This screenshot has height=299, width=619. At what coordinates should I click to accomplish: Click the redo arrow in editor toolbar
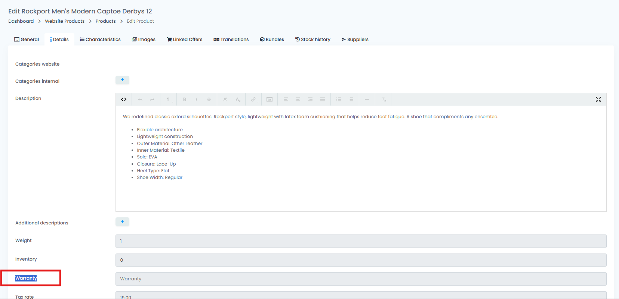[x=152, y=100]
